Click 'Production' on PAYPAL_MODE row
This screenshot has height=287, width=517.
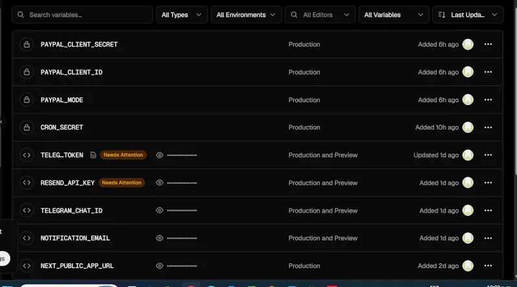(304, 100)
